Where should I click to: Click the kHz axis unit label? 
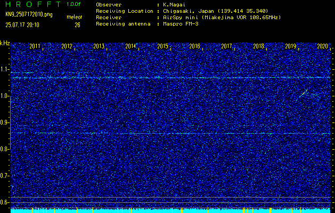click(5, 43)
